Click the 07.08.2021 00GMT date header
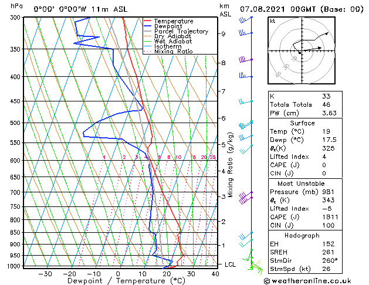Image resolution: width=369 pixels, height=285 pixels. pos(277,9)
